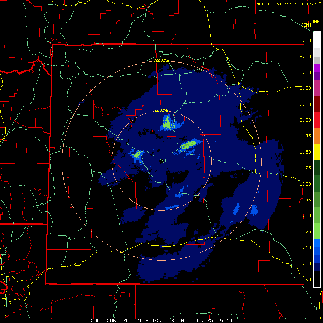323x323 pixels.
Task: Click the 2.00 legend value
Action: click(x=305, y=120)
